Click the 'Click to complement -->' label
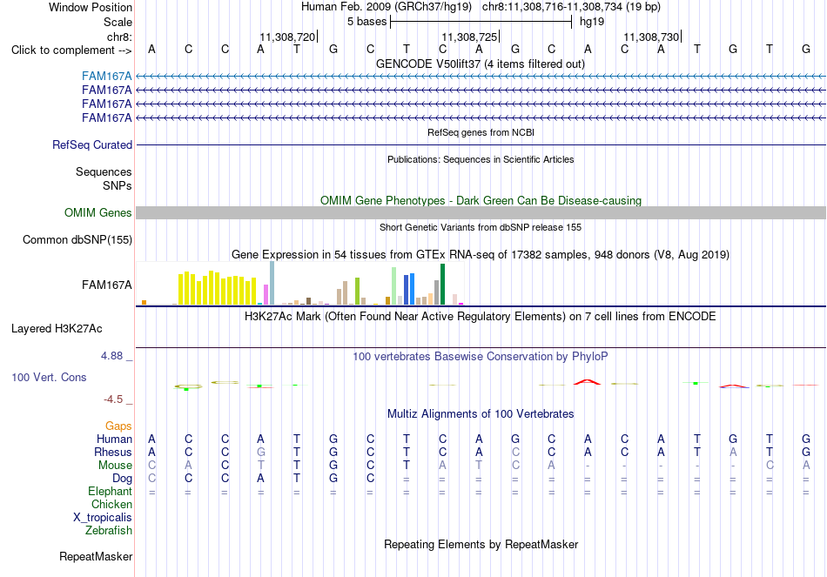The width and height of the screenshot is (827, 577). coord(71,50)
